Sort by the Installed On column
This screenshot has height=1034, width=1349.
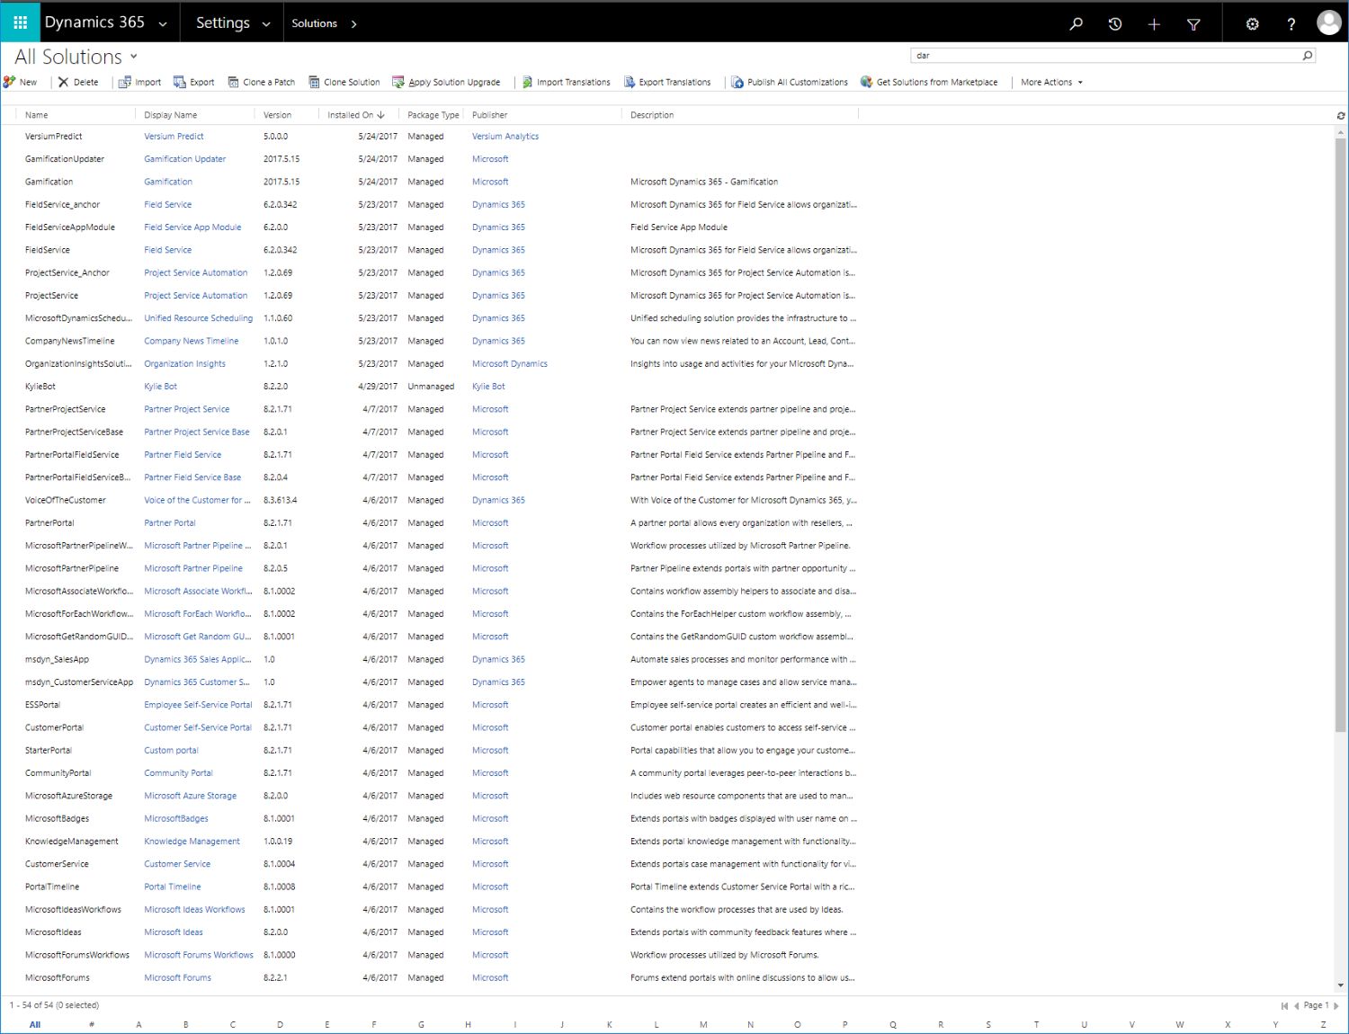355,115
